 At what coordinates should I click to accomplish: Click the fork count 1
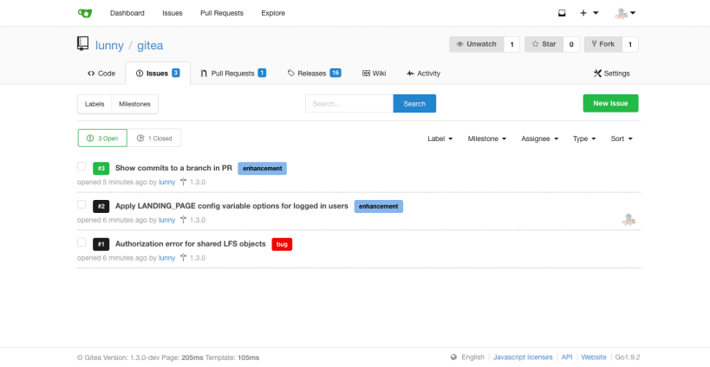[x=630, y=44]
